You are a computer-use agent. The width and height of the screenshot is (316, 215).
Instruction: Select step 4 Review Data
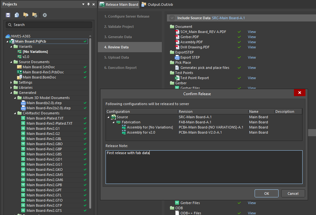(x=130, y=47)
